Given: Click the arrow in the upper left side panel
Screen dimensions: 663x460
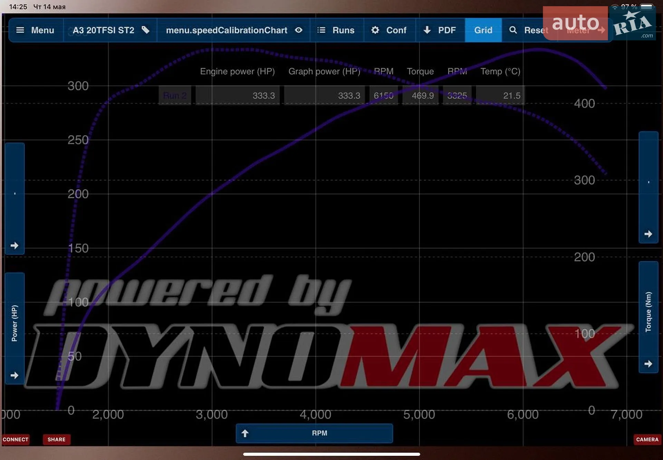Looking at the screenshot, I should tap(15, 246).
